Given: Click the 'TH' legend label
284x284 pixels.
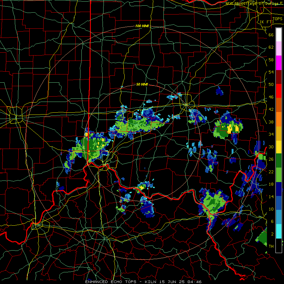Looking at the screenshot, I should tap(271, 246).
